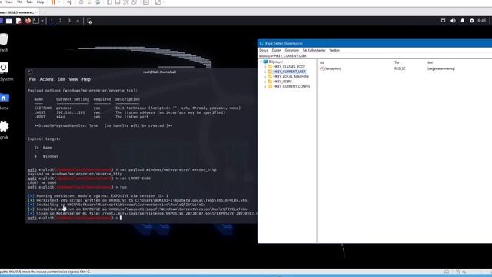The width and height of the screenshot is (492, 277).
Task: Select the kali-linux VMware tab
Action: [17, 12]
